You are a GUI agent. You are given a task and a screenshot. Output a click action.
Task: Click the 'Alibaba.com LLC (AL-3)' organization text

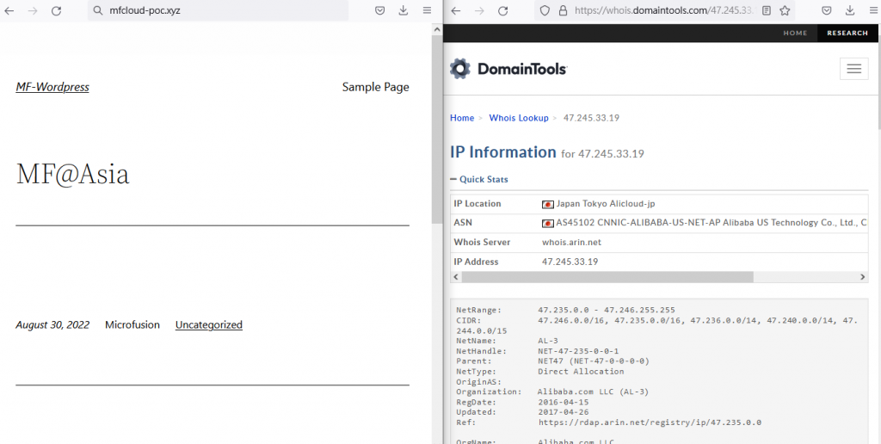(x=593, y=392)
